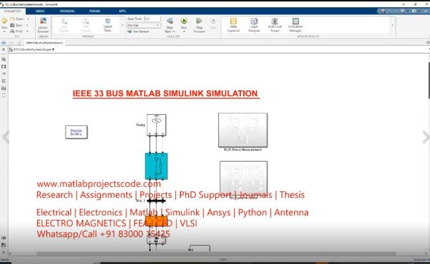The image size is (430, 264).
Task: Click the Sample Time legend palette icon
Action: click(x=3, y=74)
